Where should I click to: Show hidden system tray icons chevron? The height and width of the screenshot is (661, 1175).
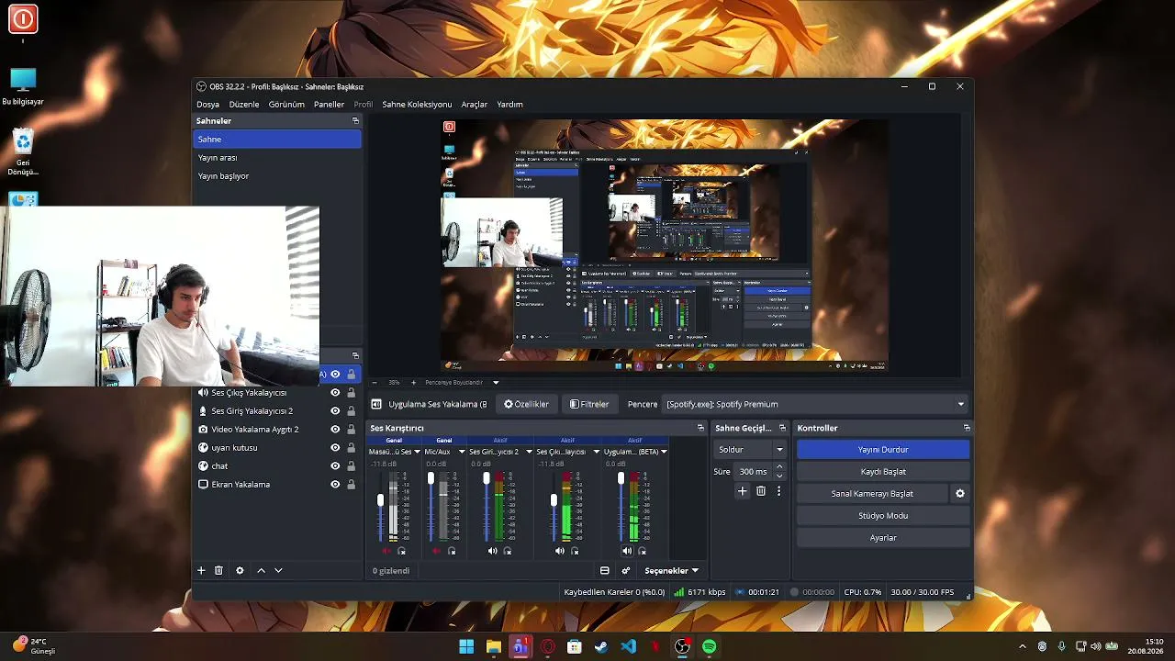[1023, 646]
